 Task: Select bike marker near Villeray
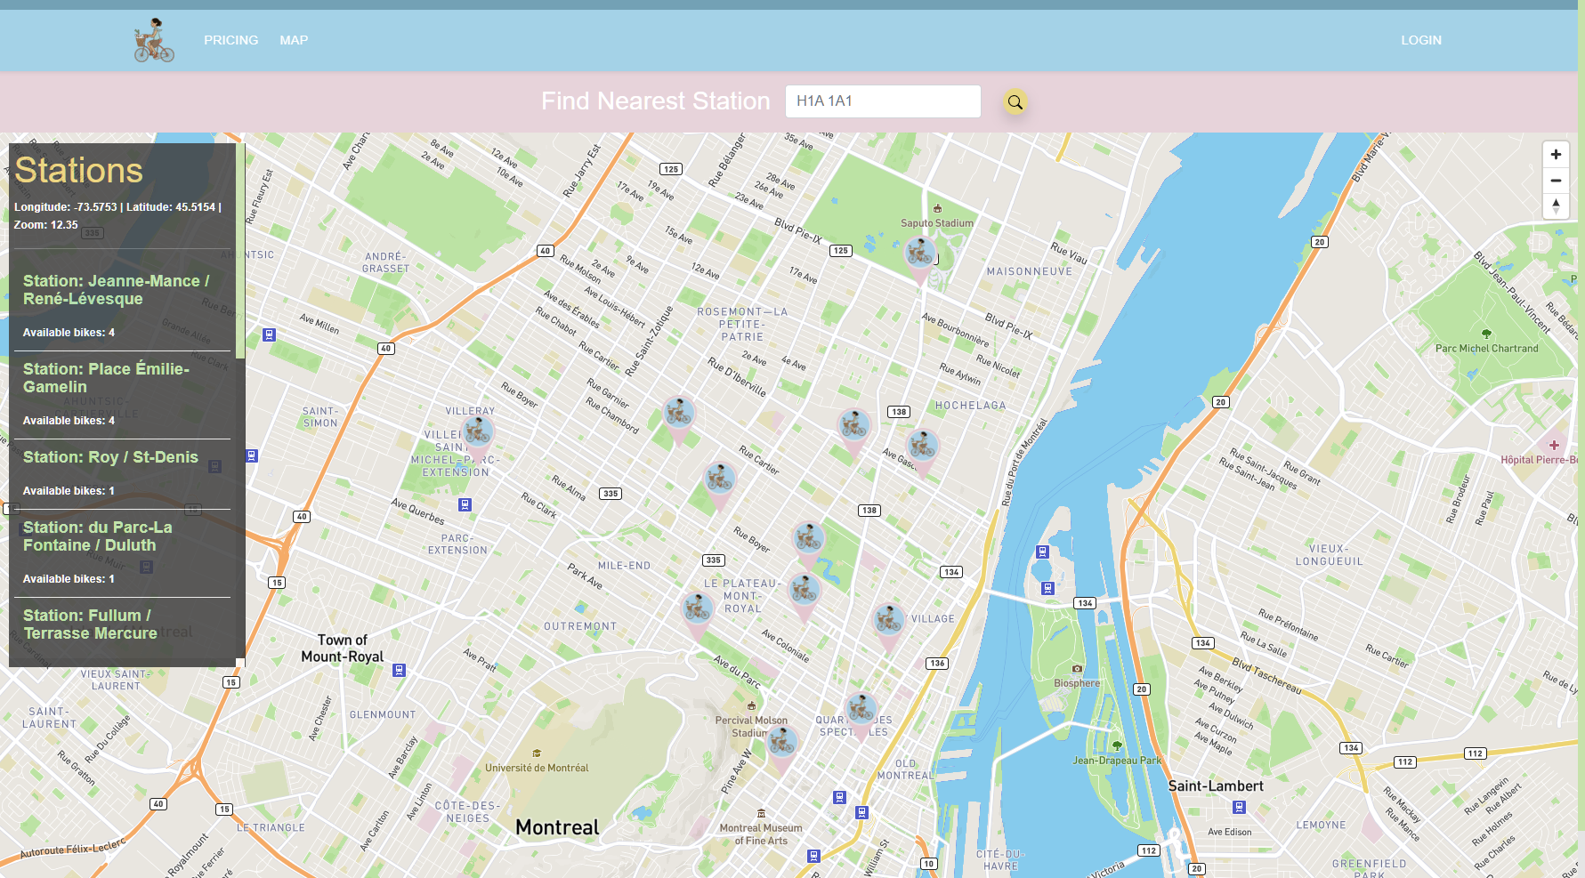click(x=477, y=434)
